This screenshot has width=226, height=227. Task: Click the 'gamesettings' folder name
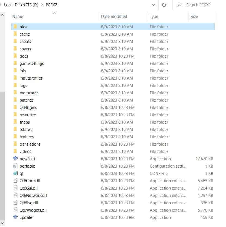click(32, 64)
